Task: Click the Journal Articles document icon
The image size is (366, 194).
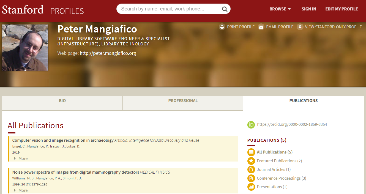Action: [x=251, y=170]
